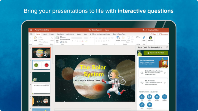Click Open in PowerPoint link
The width and height of the screenshot is (198, 111).
pos(119,34)
